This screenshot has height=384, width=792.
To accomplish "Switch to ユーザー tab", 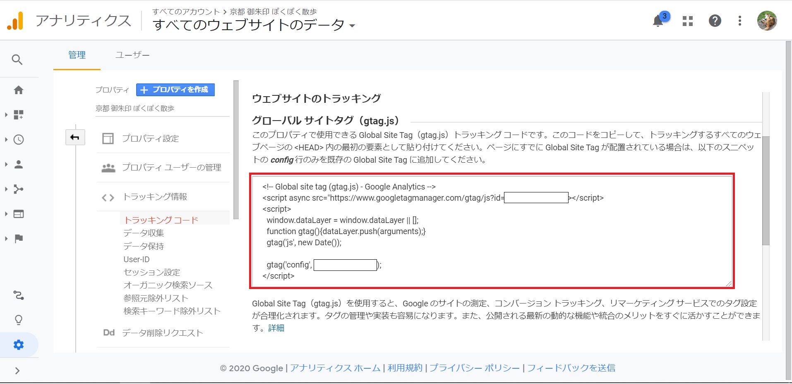I will (x=132, y=55).
